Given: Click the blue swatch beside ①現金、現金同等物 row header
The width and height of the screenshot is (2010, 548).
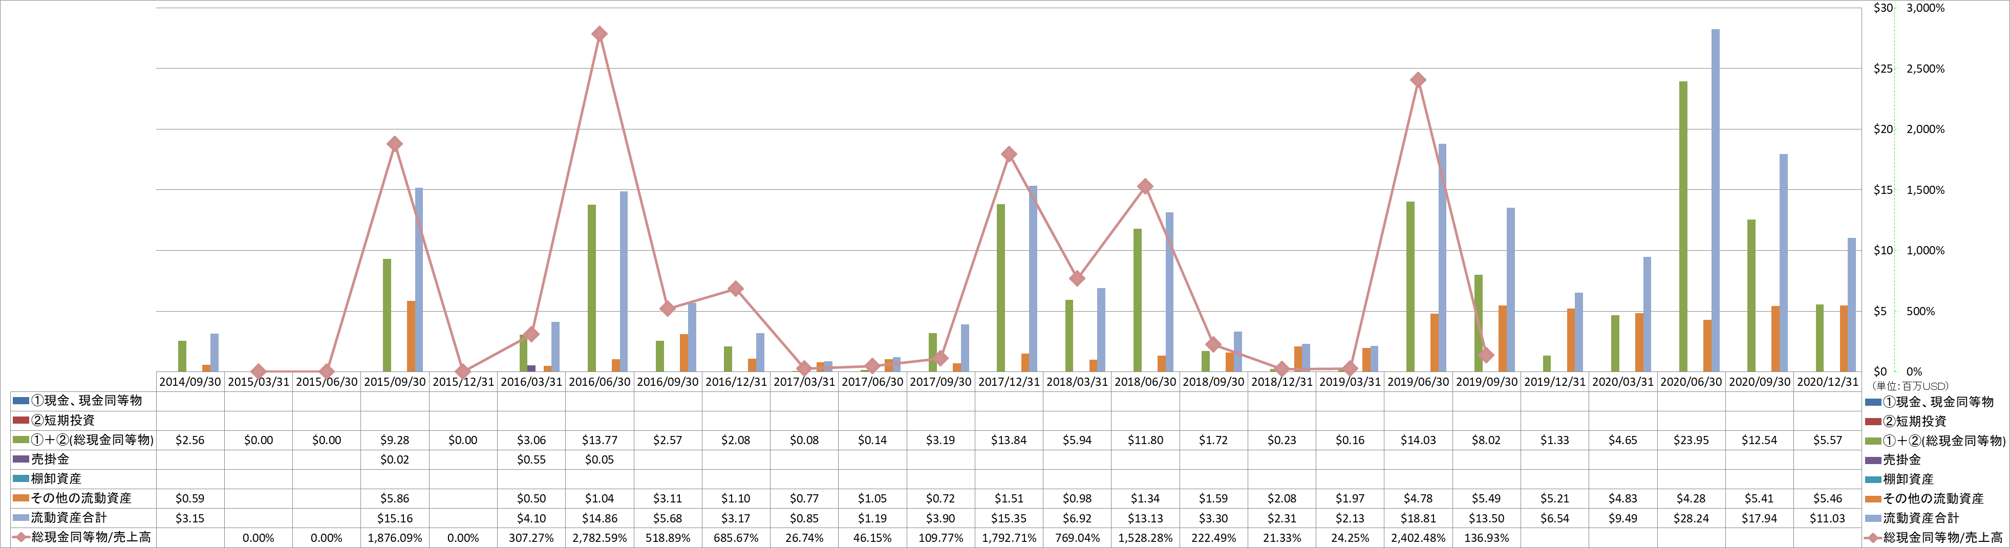Looking at the screenshot, I should (20, 401).
